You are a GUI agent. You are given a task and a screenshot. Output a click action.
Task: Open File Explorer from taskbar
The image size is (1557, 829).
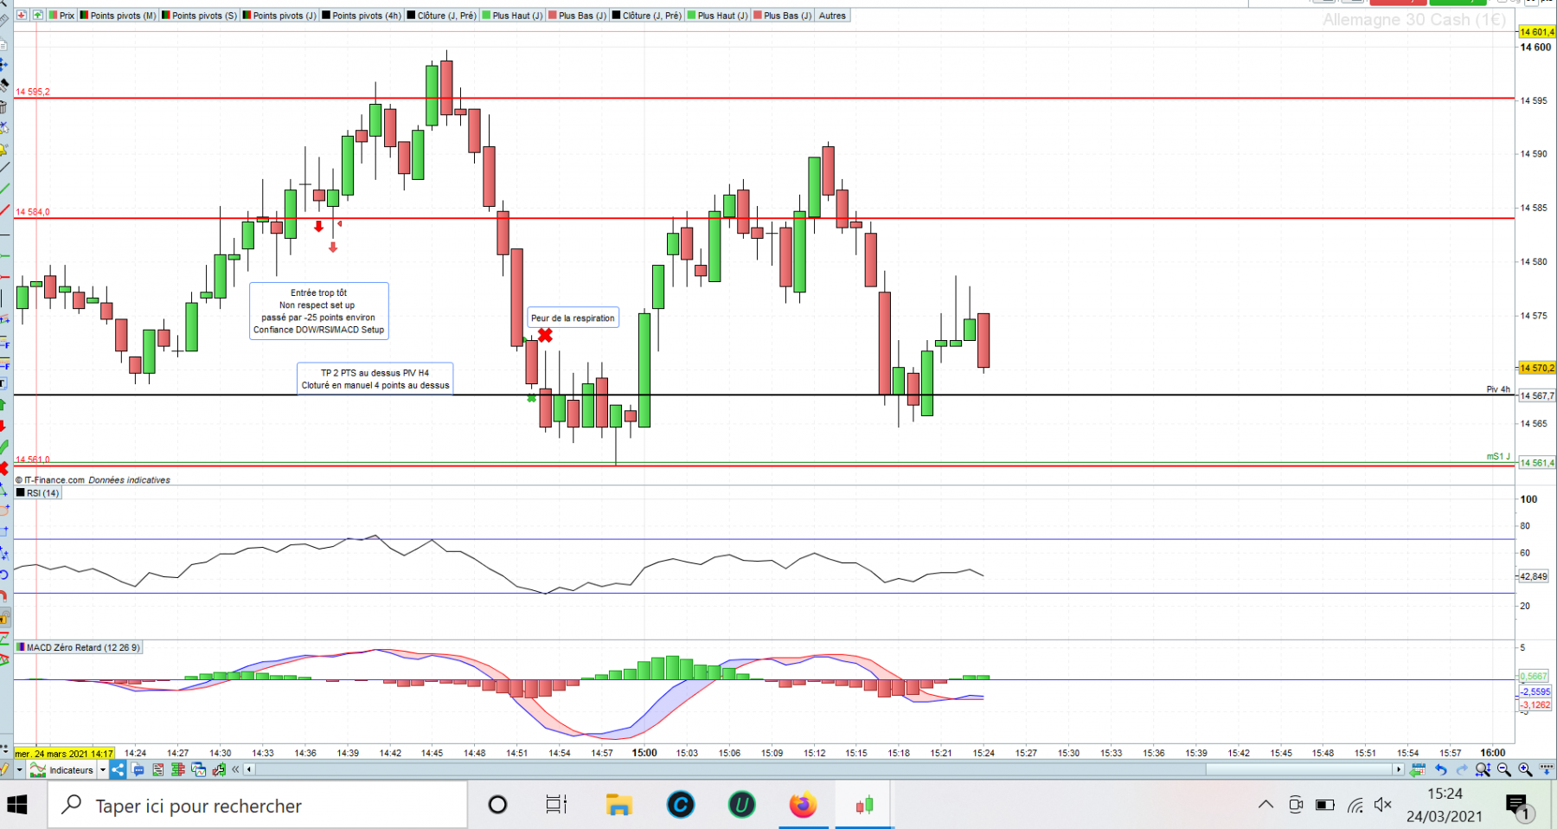coord(618,806)
